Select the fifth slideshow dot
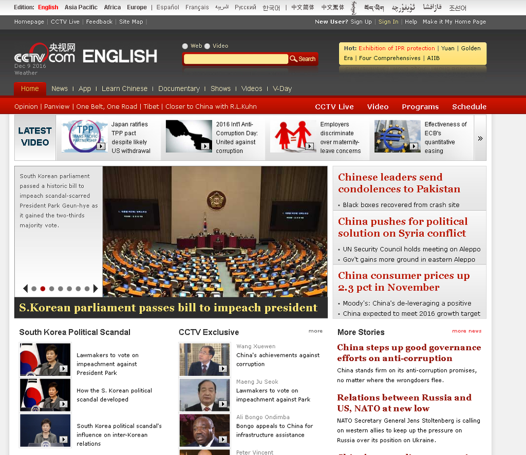526x455 pixels. tap(69, 289)
